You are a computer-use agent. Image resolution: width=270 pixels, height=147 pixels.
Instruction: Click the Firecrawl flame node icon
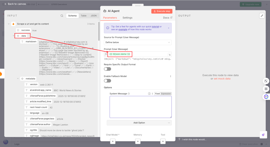(x=13, y=24)
